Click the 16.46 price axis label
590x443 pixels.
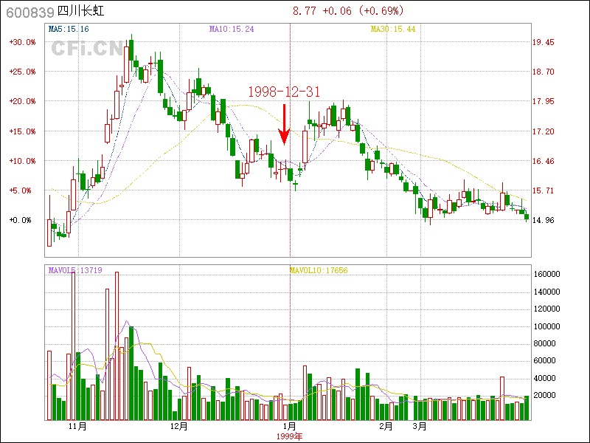543,161
